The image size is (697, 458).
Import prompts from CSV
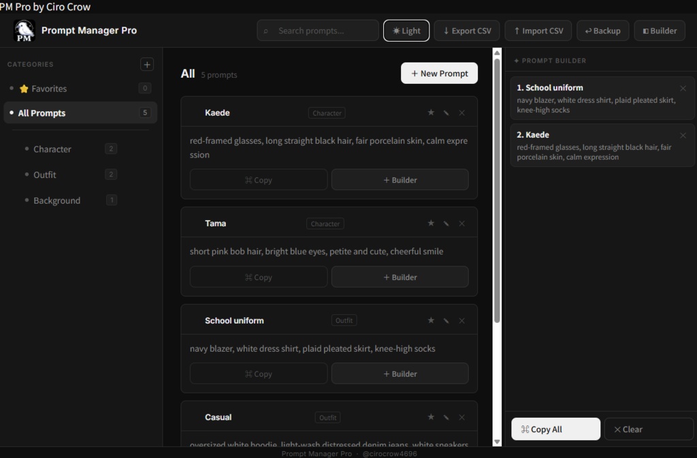pos(538,31)
